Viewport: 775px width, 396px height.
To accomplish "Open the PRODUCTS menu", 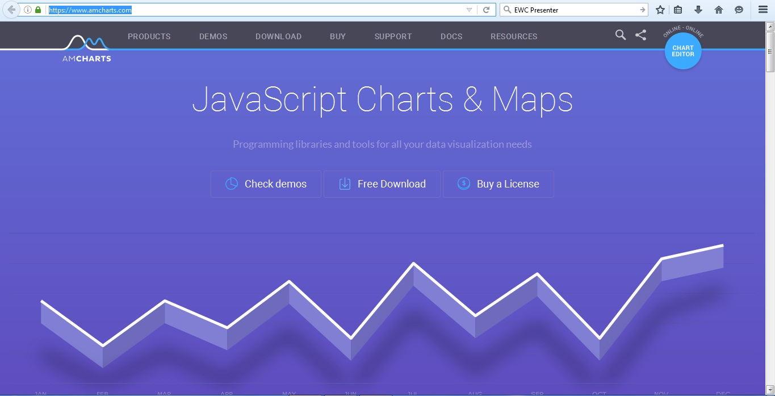I will [x=149, y=36].
